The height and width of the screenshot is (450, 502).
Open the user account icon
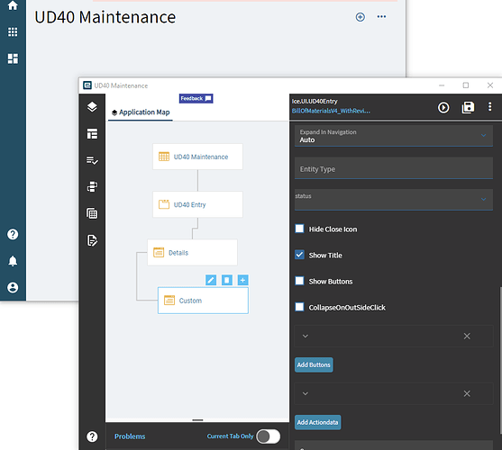[x=13, y=287]
